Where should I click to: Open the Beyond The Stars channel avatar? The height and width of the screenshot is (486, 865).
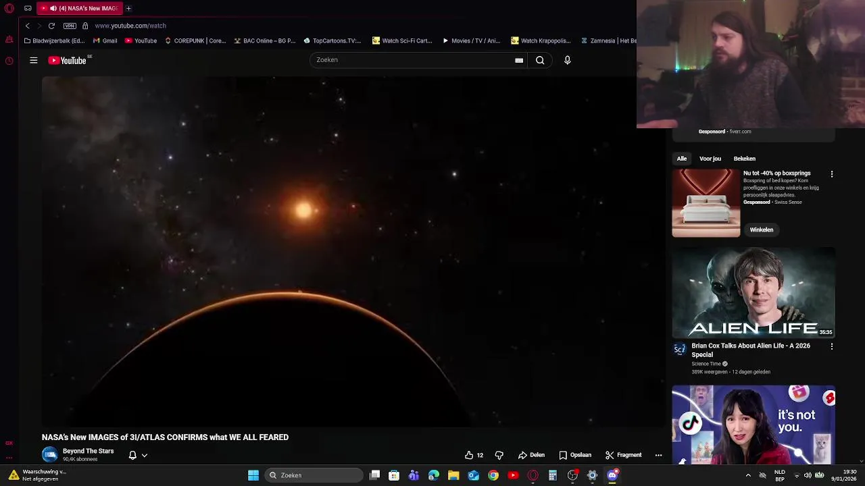(x=50, y=455)
